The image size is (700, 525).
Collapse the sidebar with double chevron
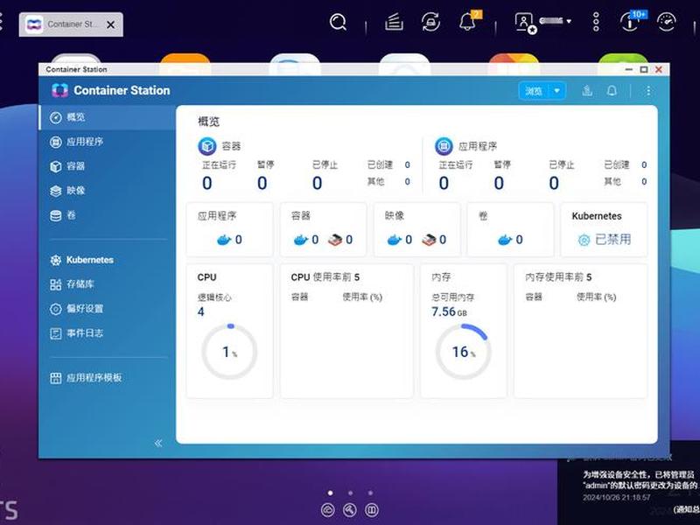[x=158, y=443]
